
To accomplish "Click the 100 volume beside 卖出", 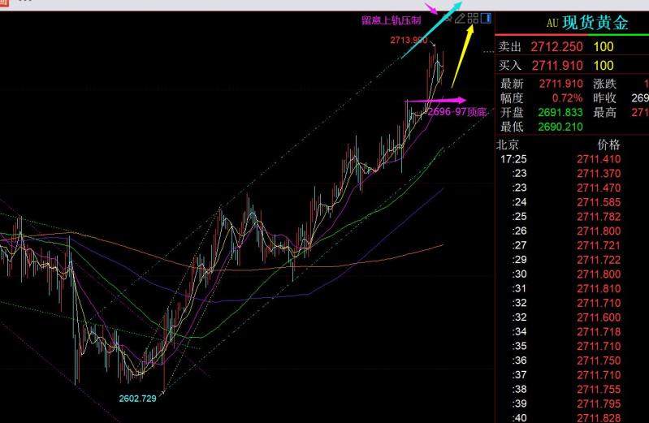I will point(604,47).
